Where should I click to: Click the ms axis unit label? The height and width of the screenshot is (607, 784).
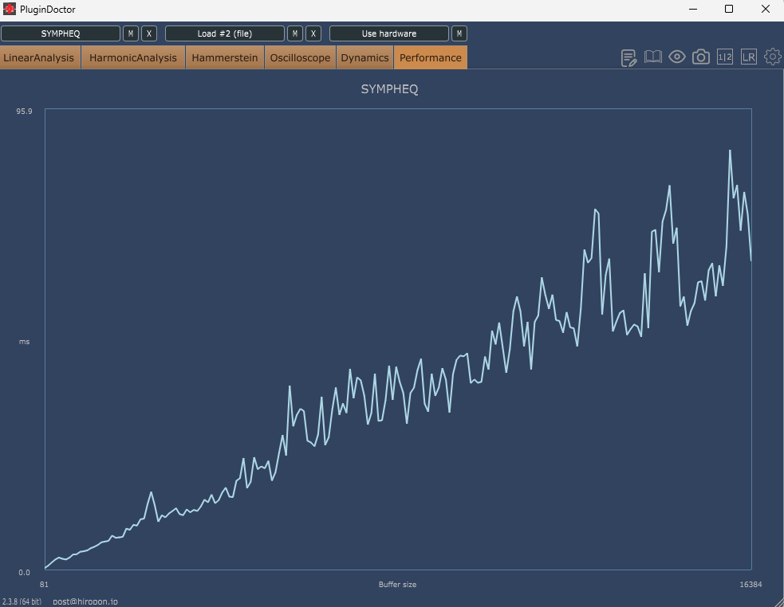[x=24, y=342]
